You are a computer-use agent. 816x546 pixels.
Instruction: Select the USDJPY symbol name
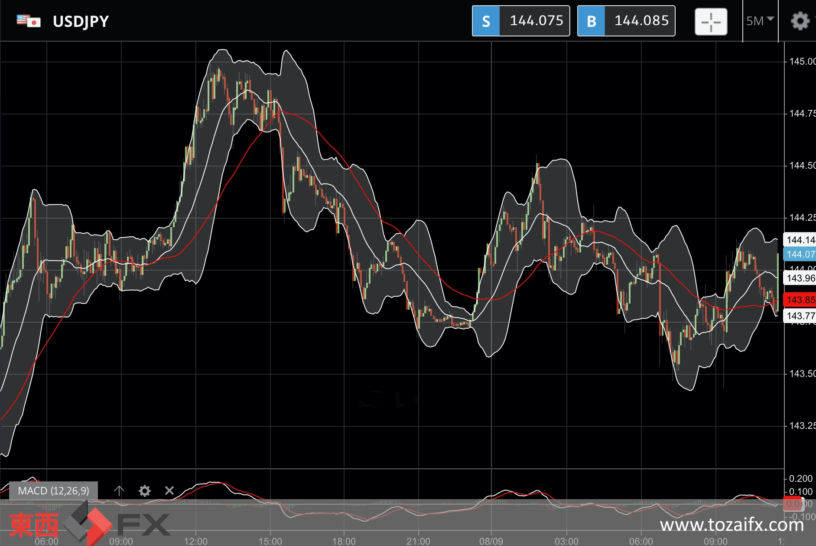click(x=81, y=21)
